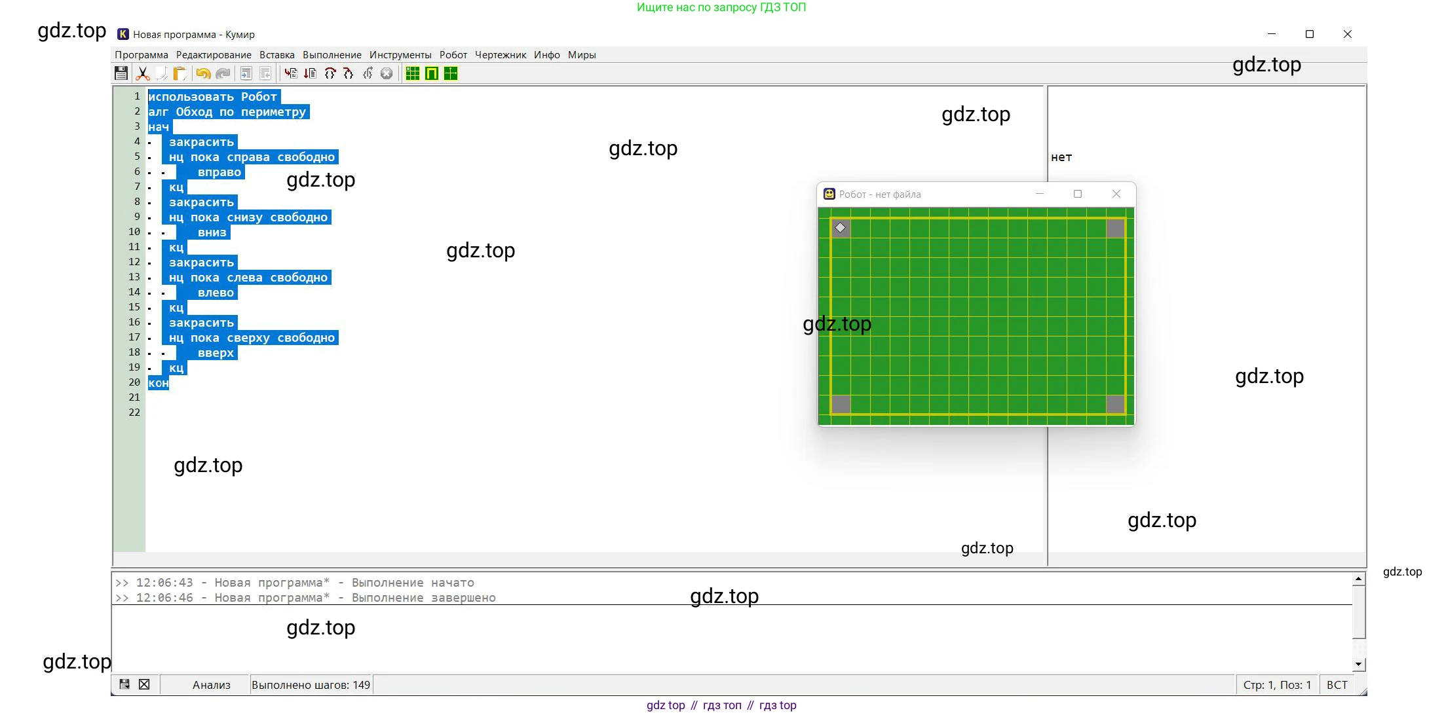
Task: Click the 'вверх' command line
Action: 216,353
